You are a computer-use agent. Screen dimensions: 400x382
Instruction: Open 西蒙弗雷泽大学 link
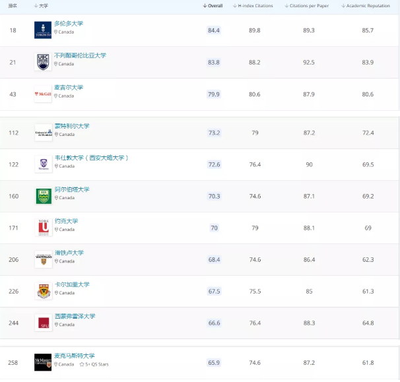[75, 316]
